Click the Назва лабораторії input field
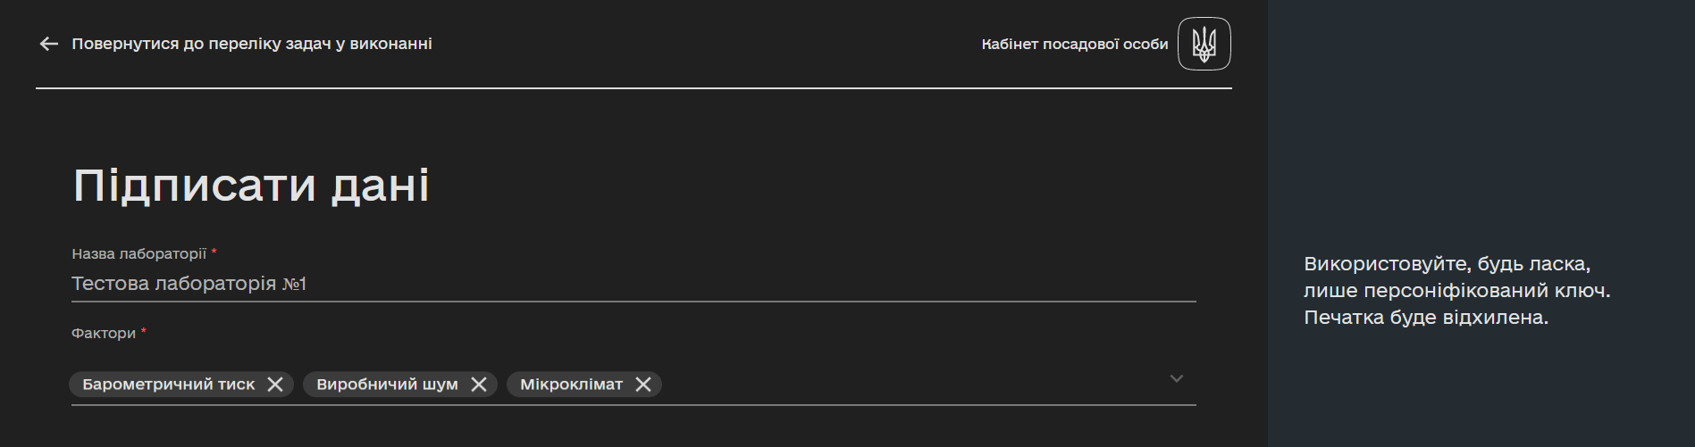Image resolution: width=1695 pixels, height=447 pixels. [634, 284]
